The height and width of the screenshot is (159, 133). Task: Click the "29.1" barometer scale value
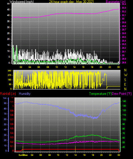(x=124, y=52)
